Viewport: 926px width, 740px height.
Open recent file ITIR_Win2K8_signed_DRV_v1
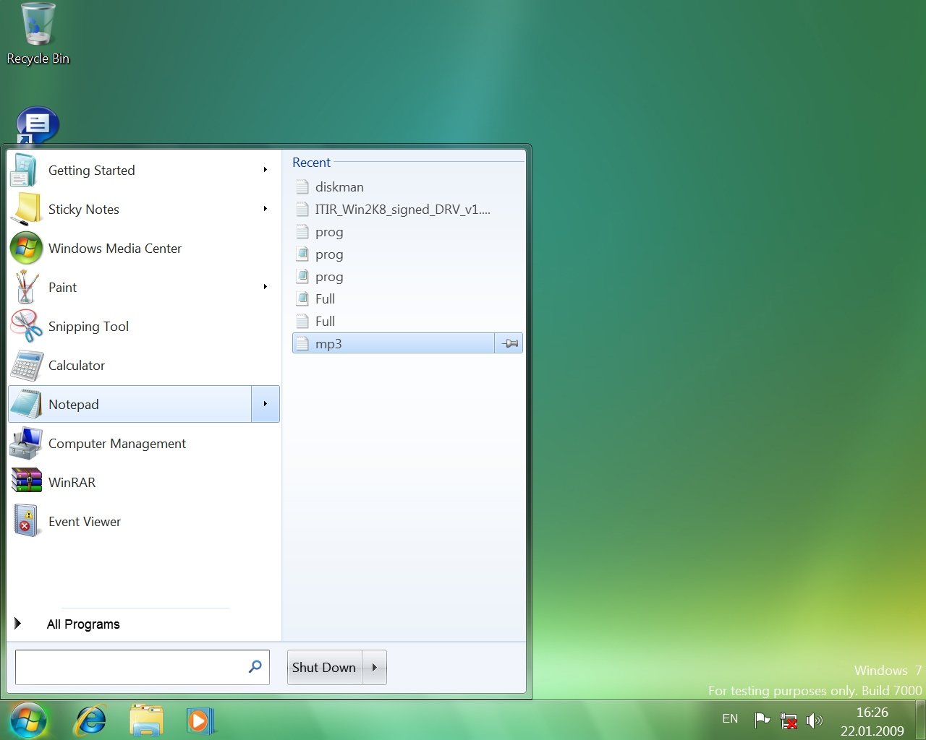point(408,210)
